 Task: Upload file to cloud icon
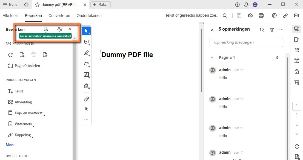coord(250,16)
